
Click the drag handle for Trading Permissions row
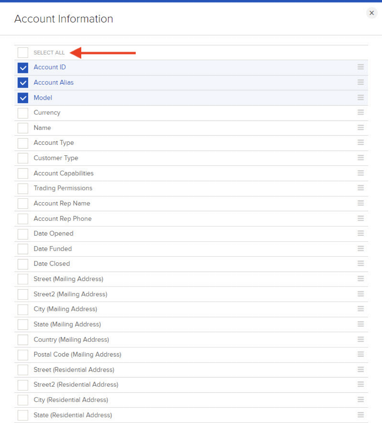360,188
